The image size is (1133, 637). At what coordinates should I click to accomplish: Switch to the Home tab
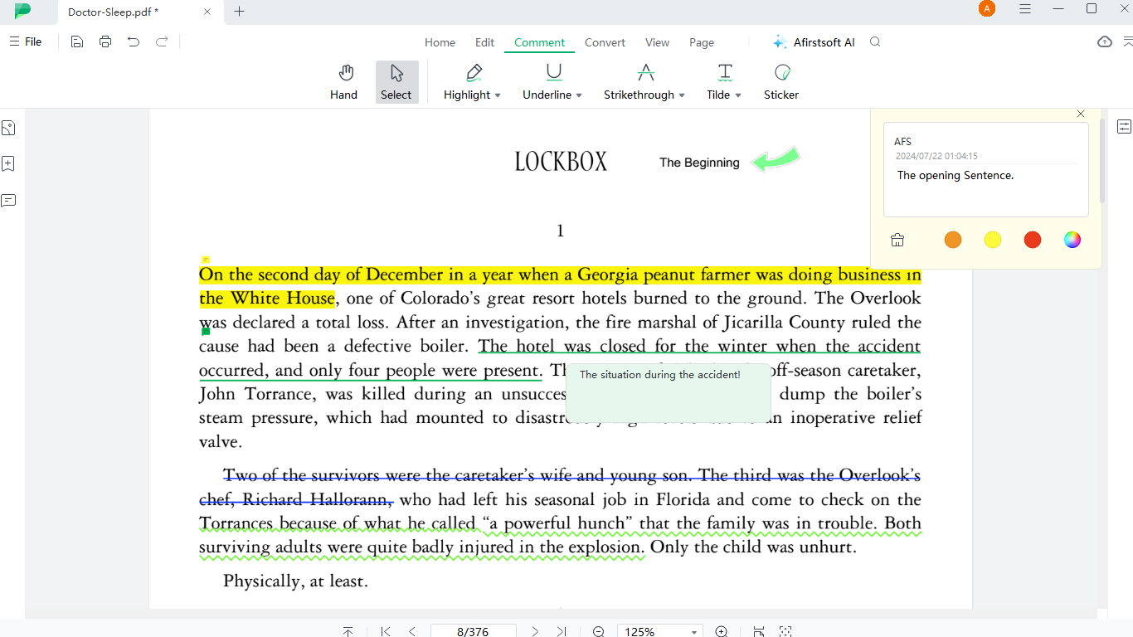(440, 42)
